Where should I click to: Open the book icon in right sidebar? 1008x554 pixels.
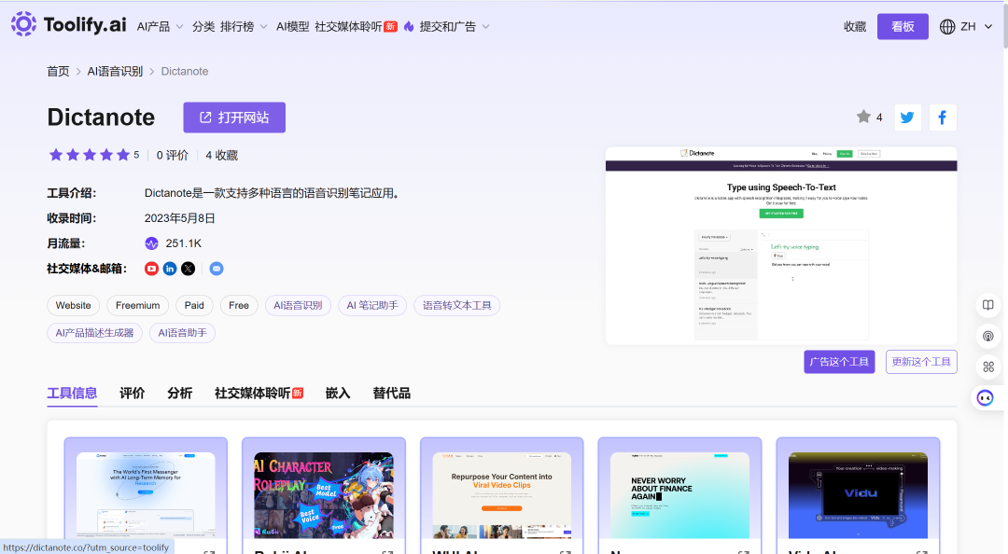988,305
